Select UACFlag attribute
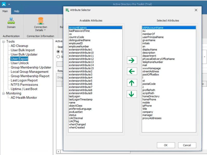Image resolution: width=207 pixels, height=155 pixels. pos(74,121)
